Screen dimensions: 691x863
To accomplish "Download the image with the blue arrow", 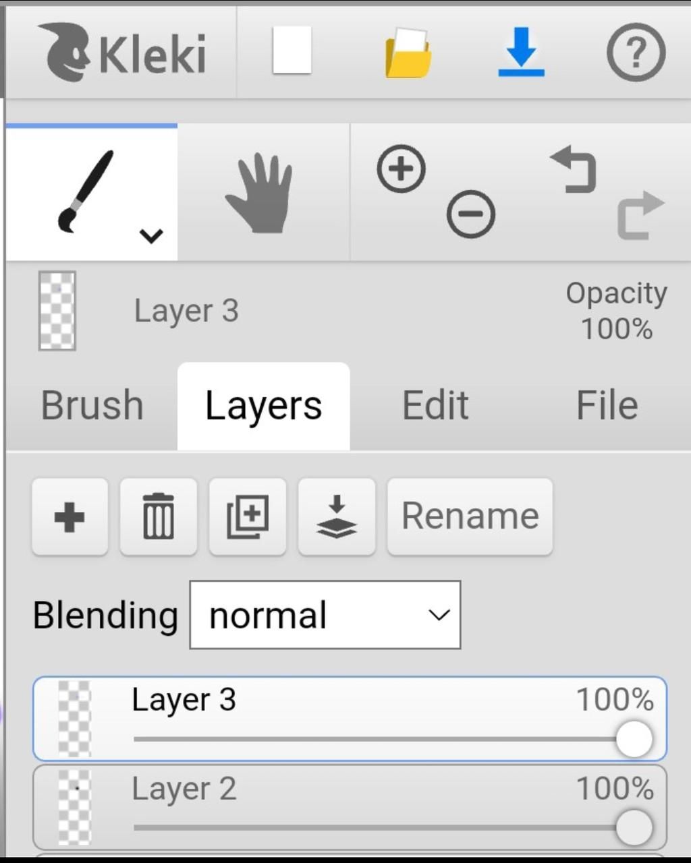I will click(521, 53).
